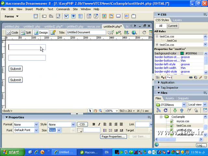This screenshot has width=208, height=156.
Task: Click Edit Style pencil icon in CSS panel
Action: [201, 77]
